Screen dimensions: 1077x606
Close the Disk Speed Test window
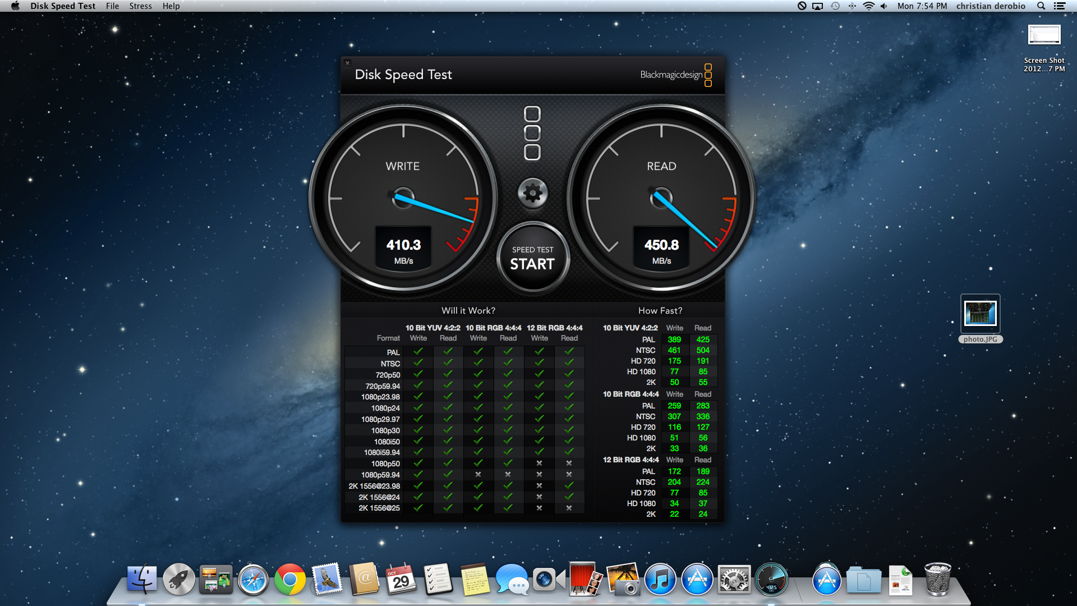tap(347, 63)
